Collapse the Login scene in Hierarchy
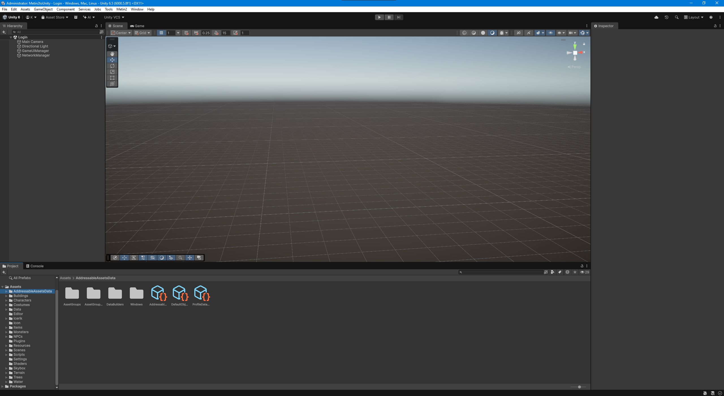Screen dimensions: 724x396 11,37
